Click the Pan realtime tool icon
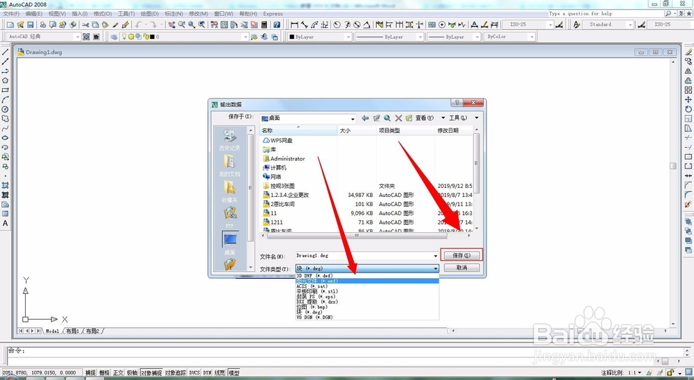 tap(171, 25)
